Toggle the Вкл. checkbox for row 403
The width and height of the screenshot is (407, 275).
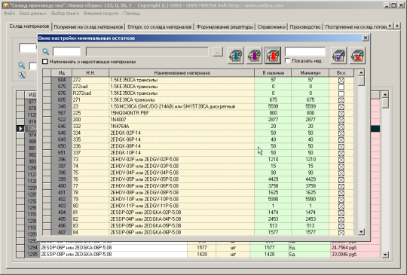tap(341, 206)
